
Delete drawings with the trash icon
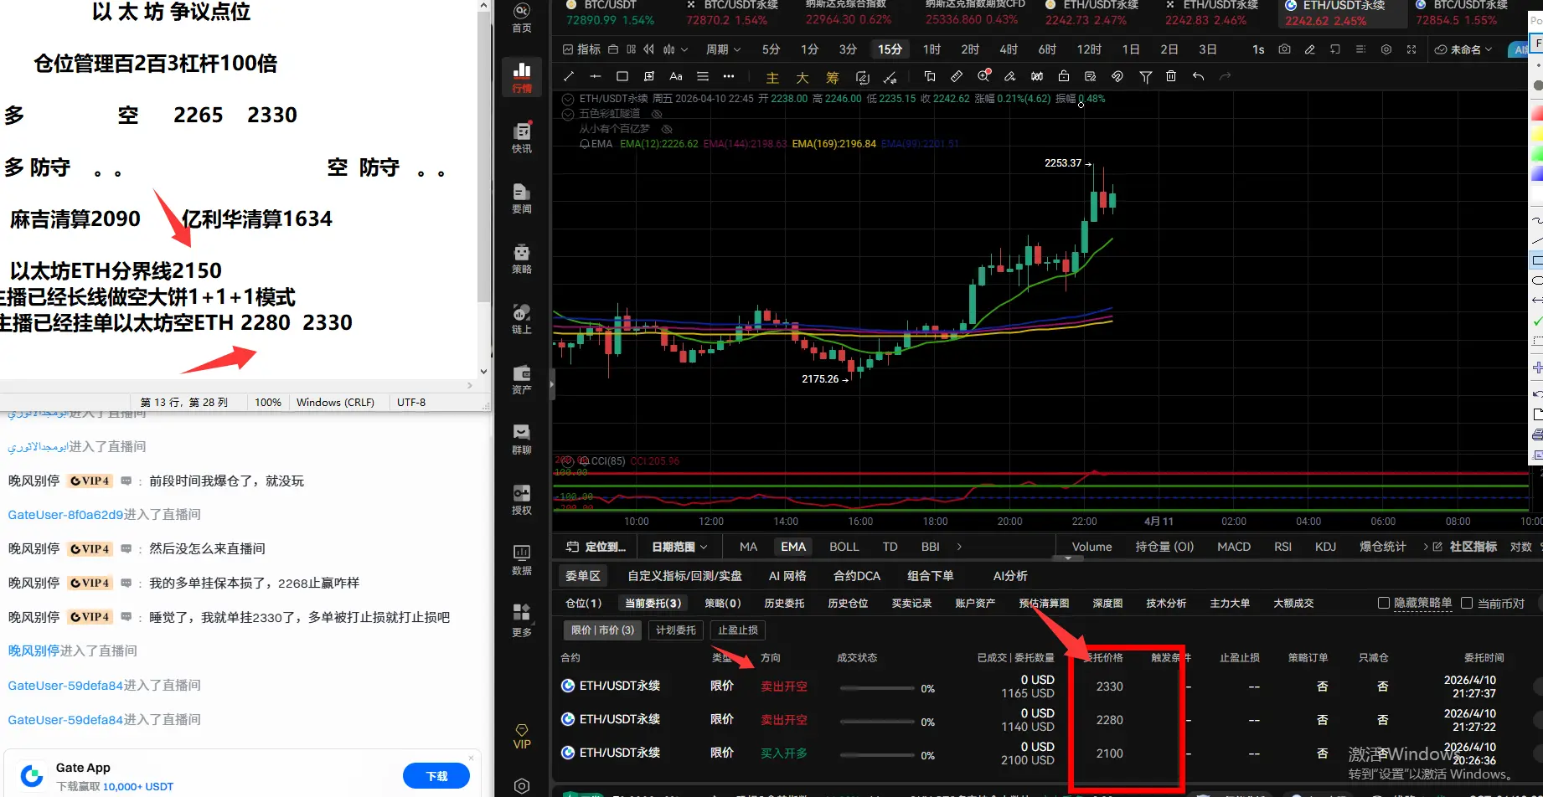pyautogui.click(x=1171, y=76)
